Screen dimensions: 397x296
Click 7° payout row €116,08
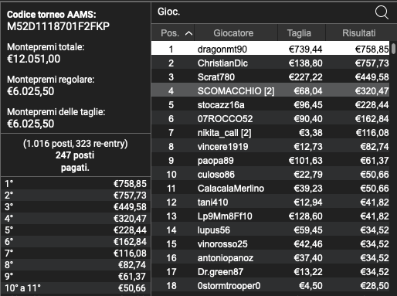[76, 253]
